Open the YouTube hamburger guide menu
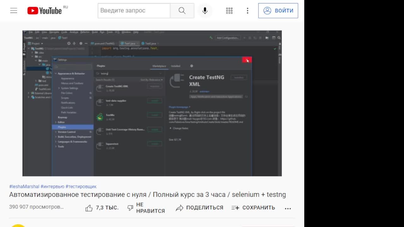This screenshot has height=227, width=404. [x=14, y=10]
